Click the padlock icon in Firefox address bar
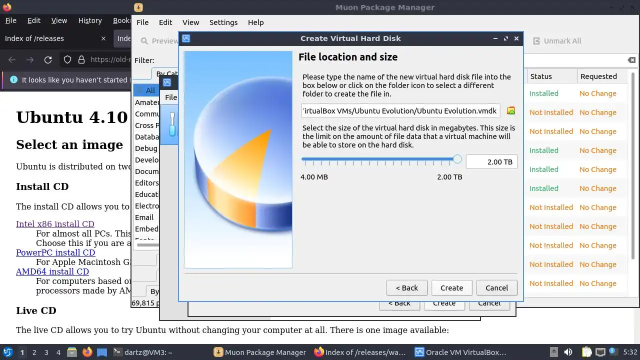Viewport: 640px width, 360px height. pos(81,59)
